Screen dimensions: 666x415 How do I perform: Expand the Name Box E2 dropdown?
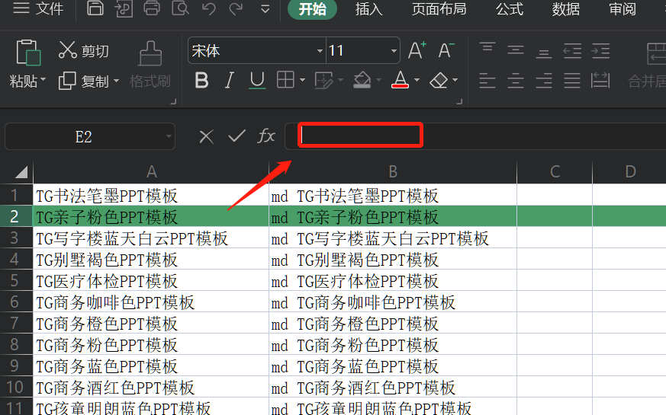(x=168, y=137)
